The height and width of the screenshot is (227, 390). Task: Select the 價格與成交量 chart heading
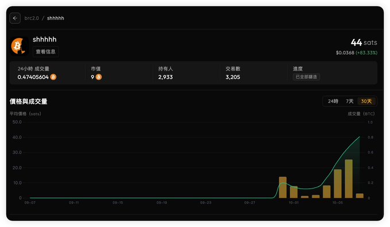click(x=28, y=101)
